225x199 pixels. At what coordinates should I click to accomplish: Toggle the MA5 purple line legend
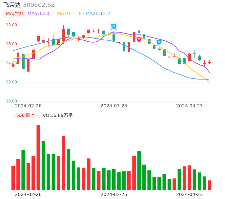click(x=38, y=14)
